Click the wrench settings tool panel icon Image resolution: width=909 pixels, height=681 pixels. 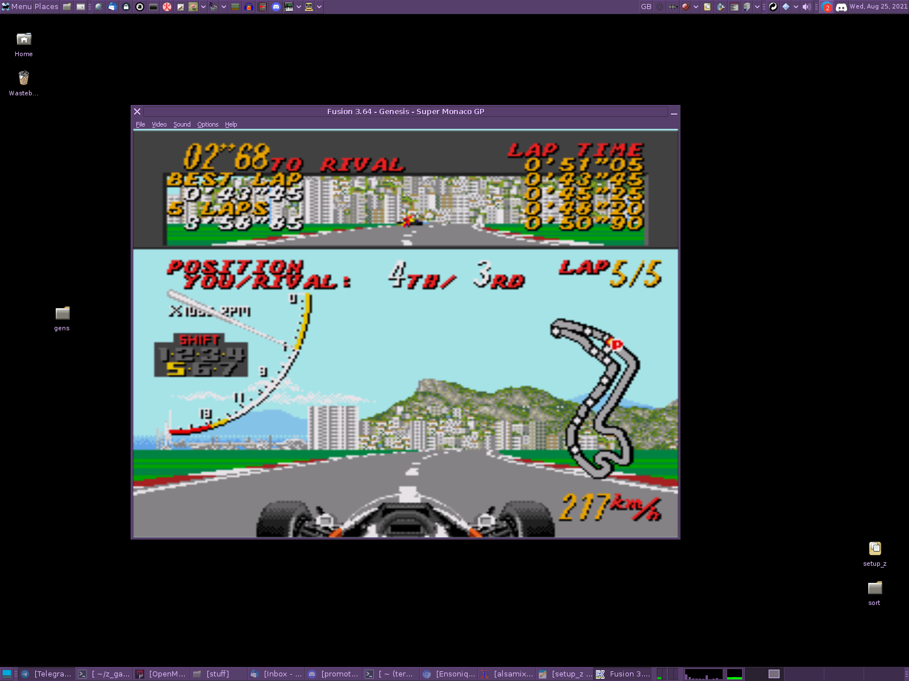[720, 7]
